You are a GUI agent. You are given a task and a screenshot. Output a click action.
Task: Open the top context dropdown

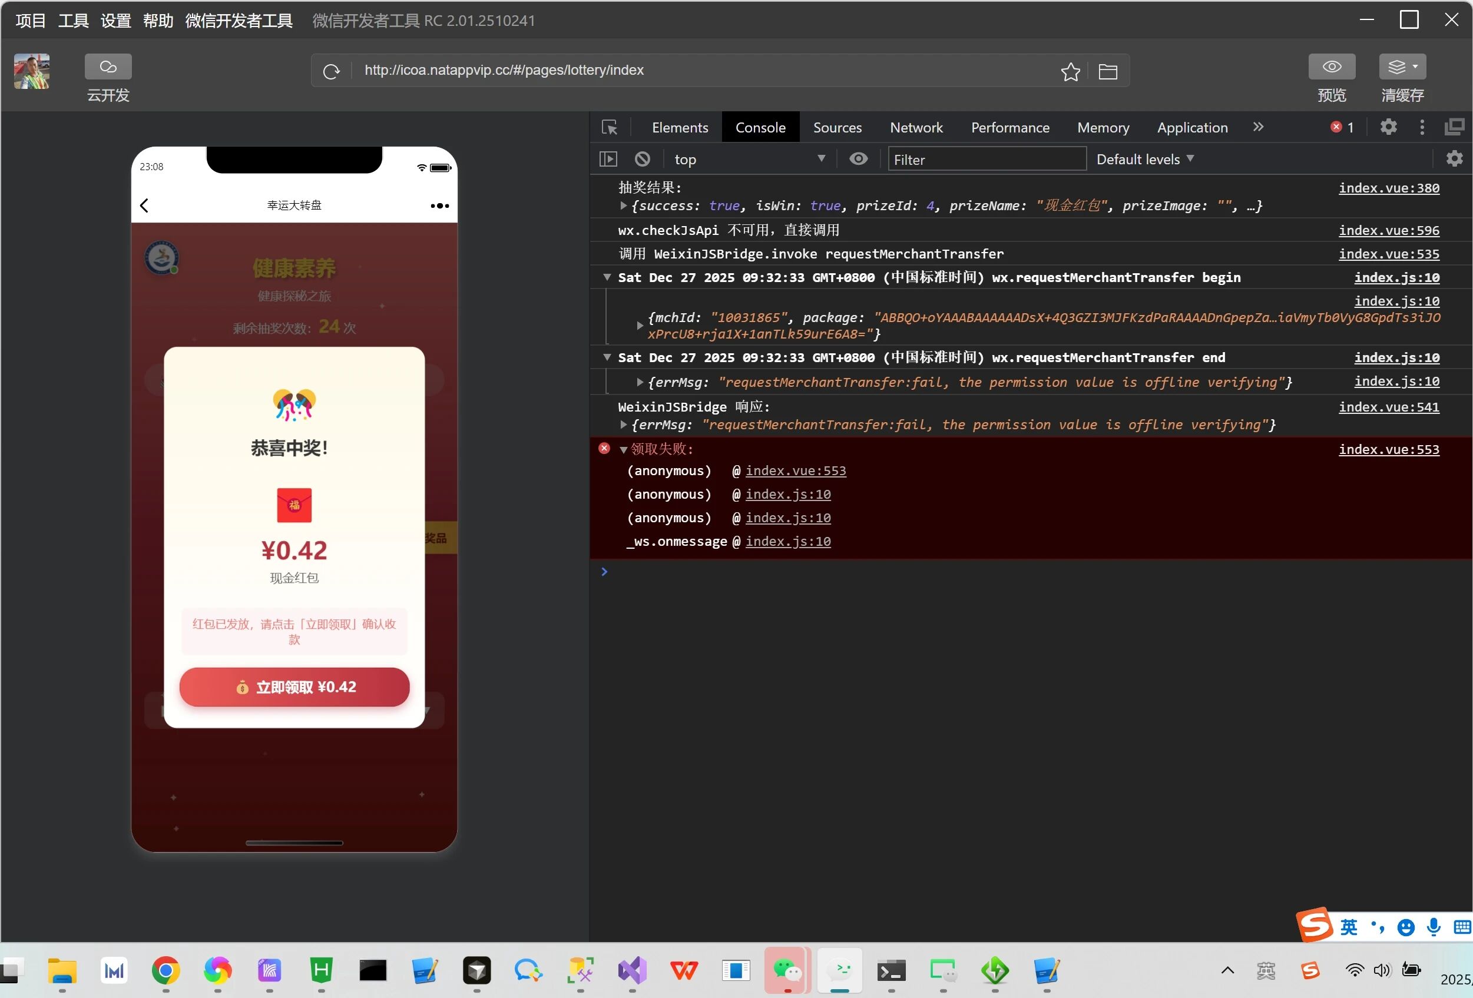pos(748,159)
